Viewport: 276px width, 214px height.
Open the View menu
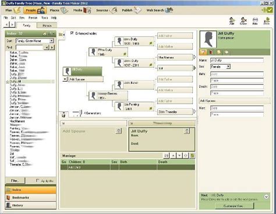22,17
